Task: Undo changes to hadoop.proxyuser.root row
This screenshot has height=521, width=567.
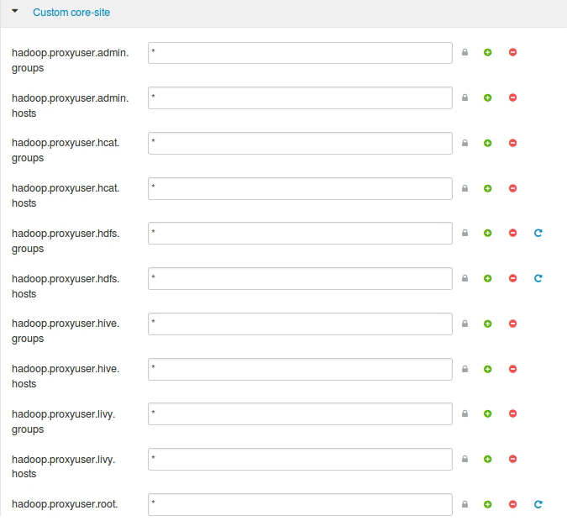Action: [x=538, y=504]
